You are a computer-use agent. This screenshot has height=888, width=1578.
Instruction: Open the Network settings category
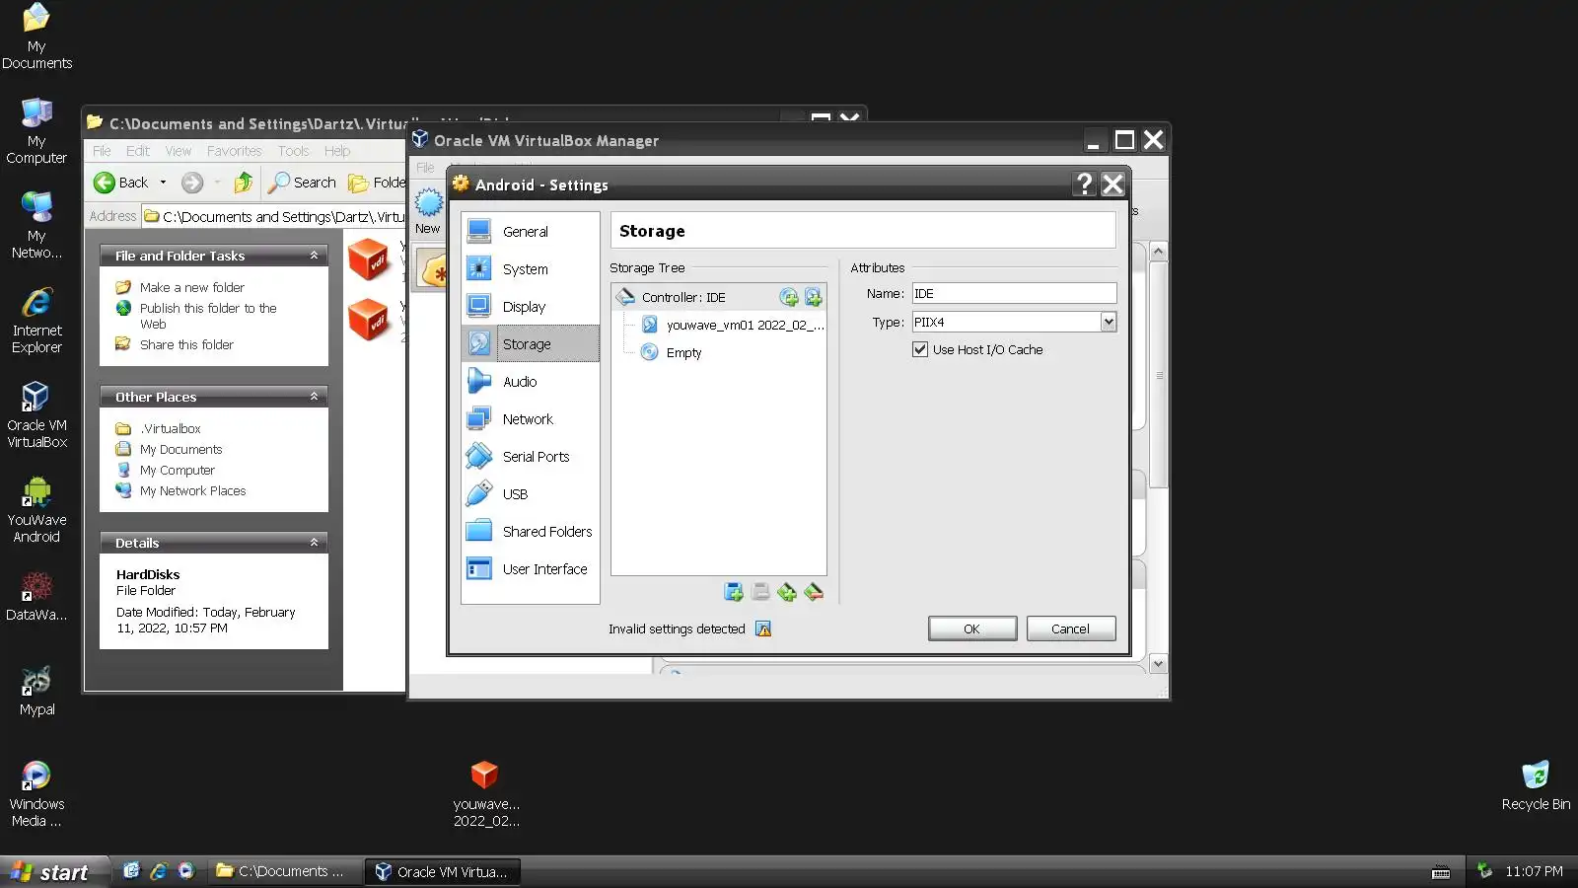pos(530,418)
